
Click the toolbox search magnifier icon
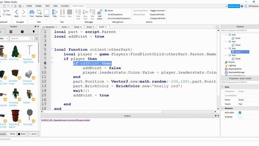[32, 39]
